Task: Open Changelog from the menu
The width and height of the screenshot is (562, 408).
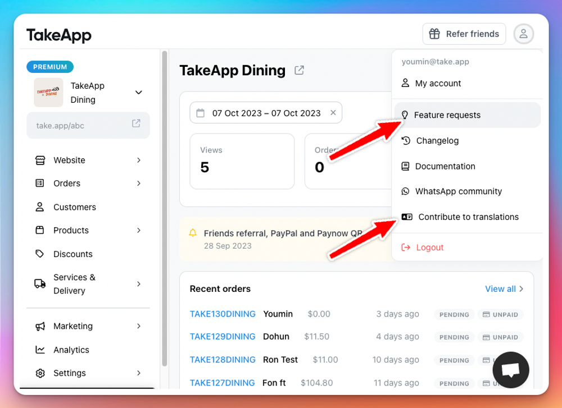Action: (467, 141)
